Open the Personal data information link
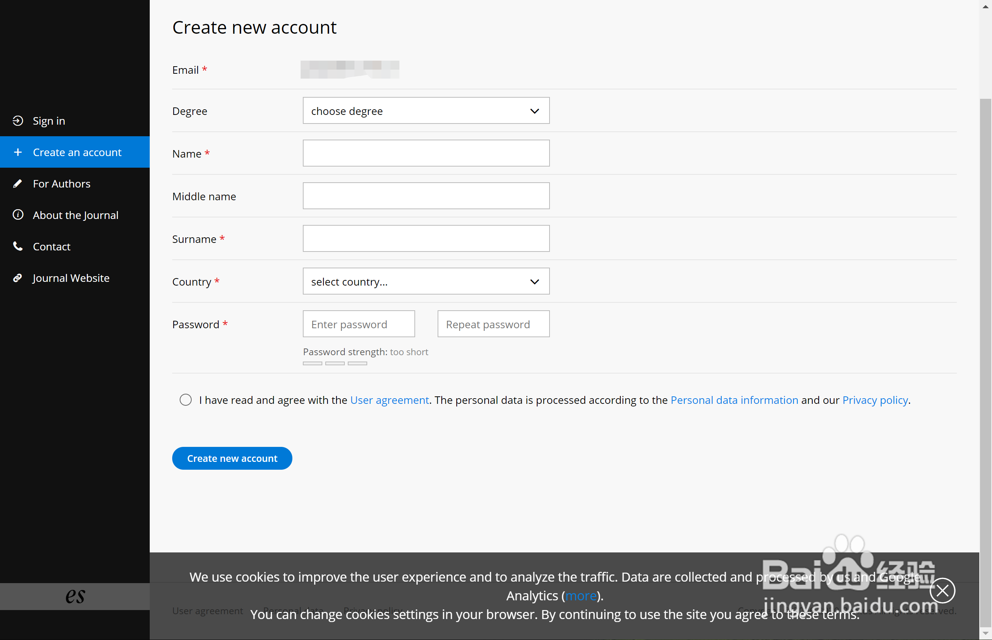Image resolution: width=992 pixels, height=640 pixels. (734, 400)
